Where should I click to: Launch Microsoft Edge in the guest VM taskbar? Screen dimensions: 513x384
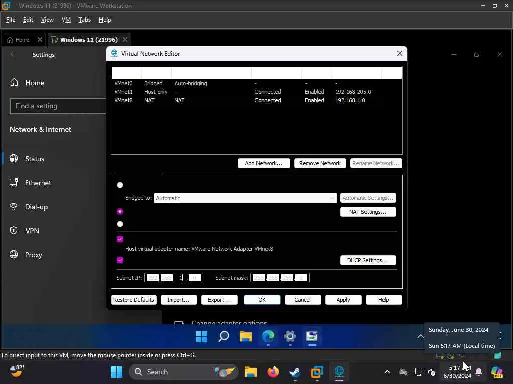click(x=268, y=336)
